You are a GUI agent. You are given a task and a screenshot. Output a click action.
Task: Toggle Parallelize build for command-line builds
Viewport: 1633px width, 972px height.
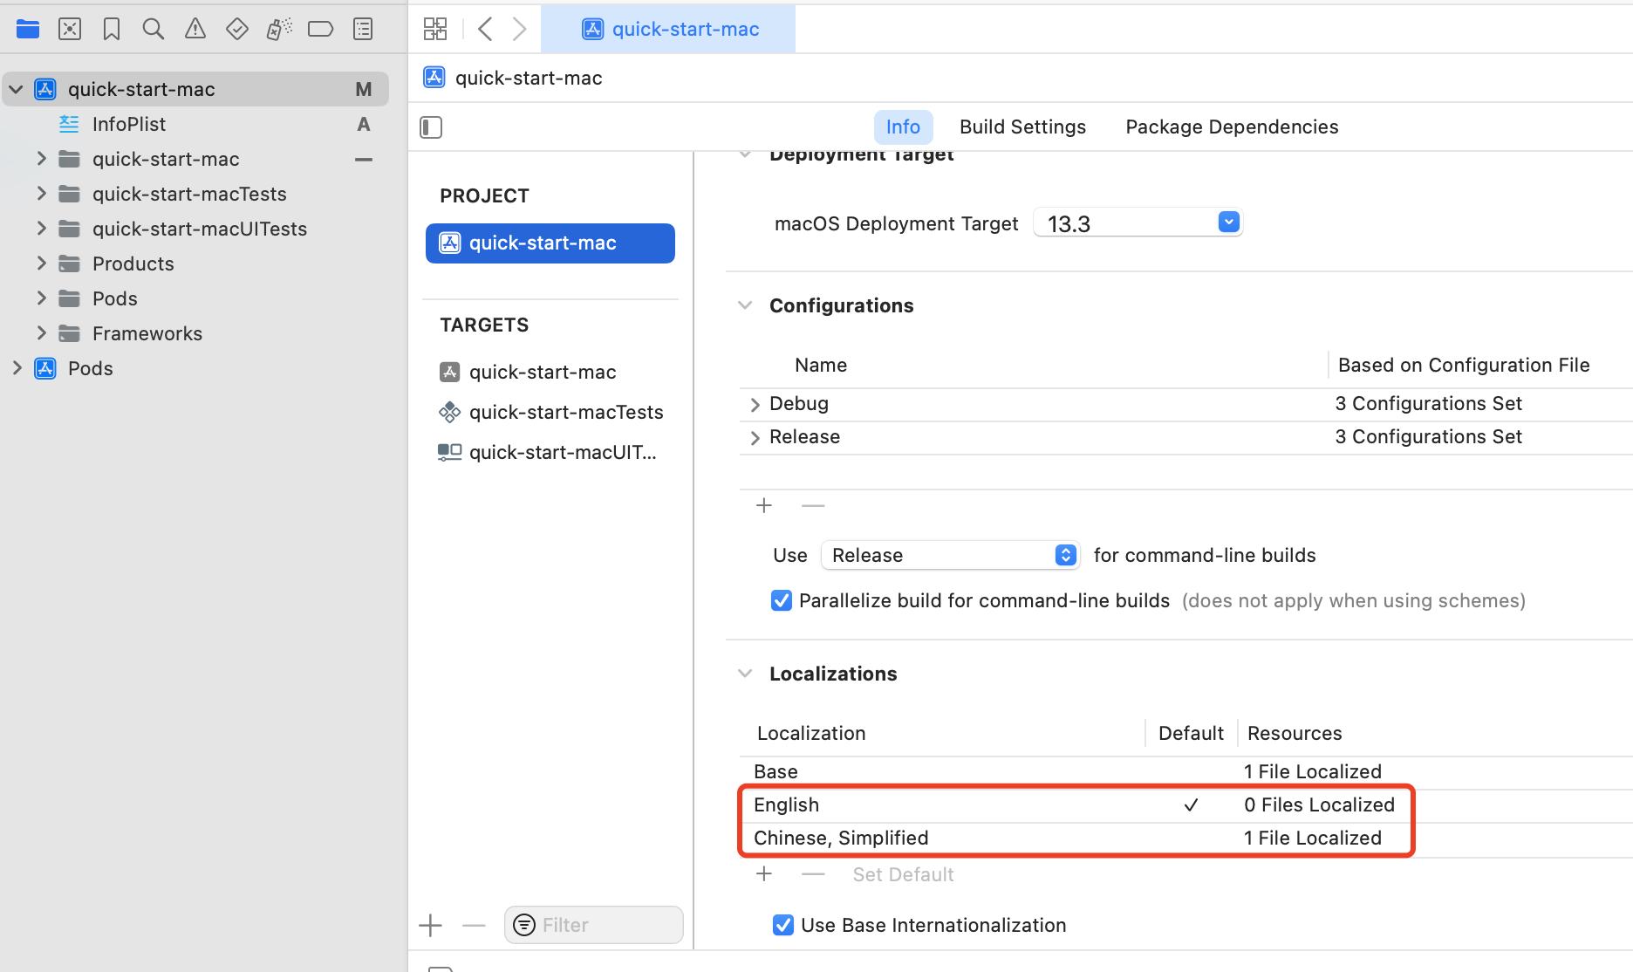(782, 600)
